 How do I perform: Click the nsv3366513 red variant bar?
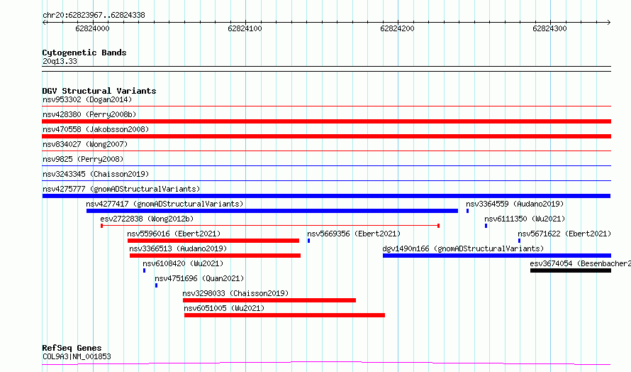(215, 256)
